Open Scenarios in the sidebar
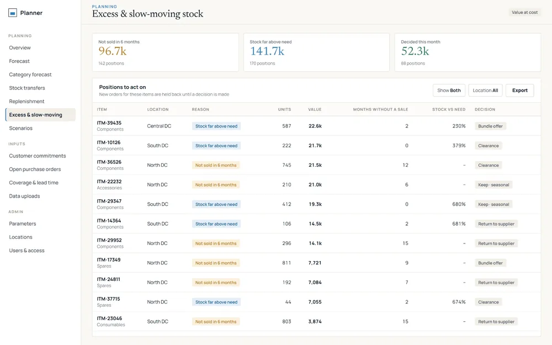Image resolution: width=552 pixels, height=345 pixels. (x=21, y=128)
